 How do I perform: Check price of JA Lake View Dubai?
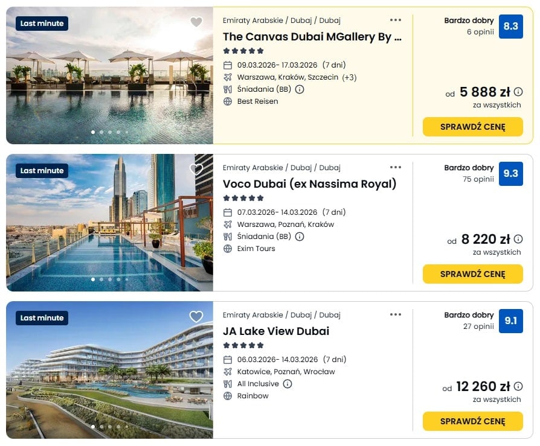point(472,421)
